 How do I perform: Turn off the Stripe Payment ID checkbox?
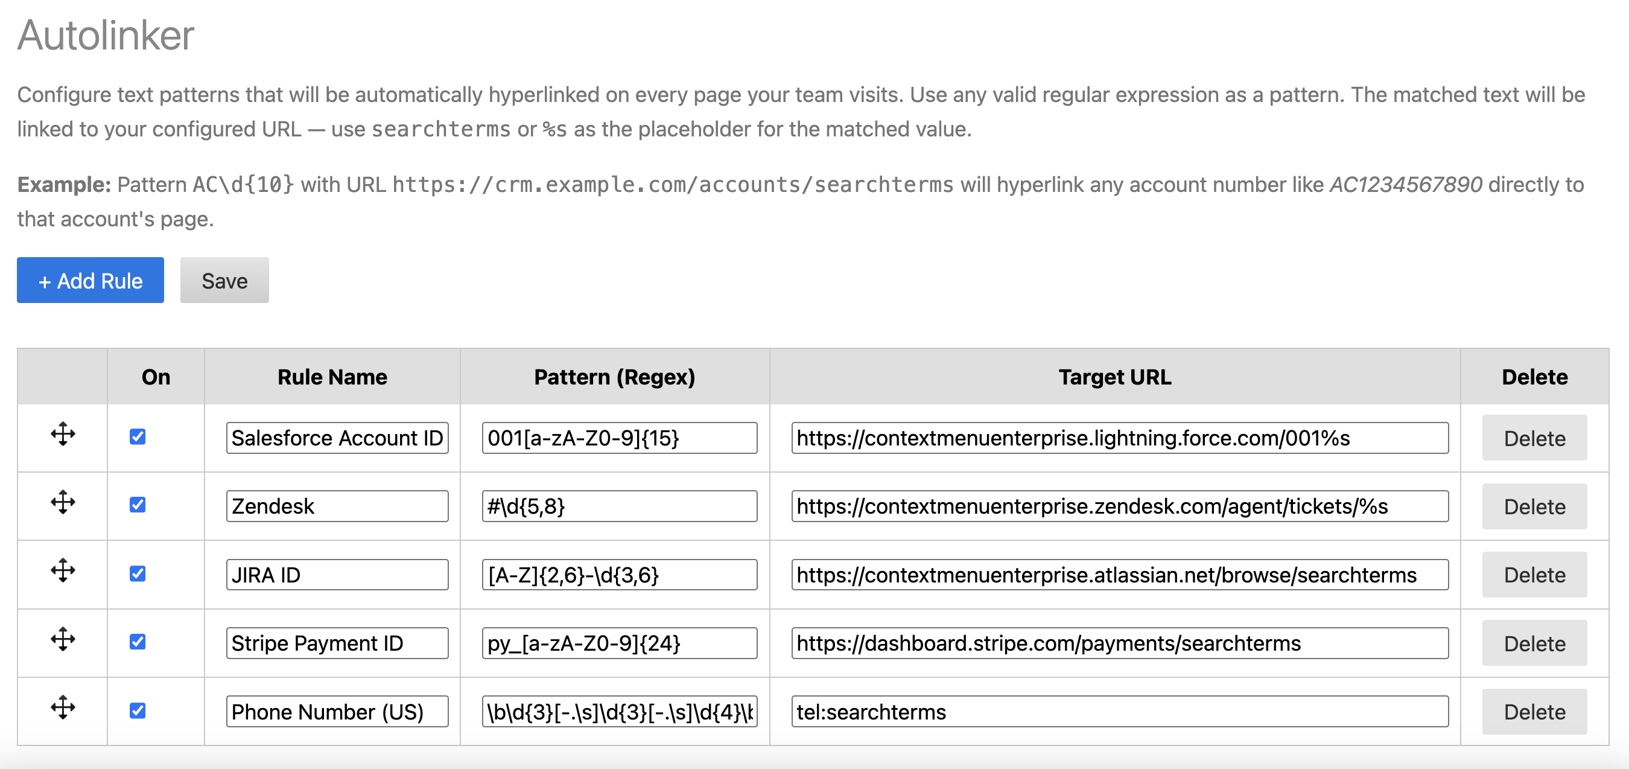[137, 642]
